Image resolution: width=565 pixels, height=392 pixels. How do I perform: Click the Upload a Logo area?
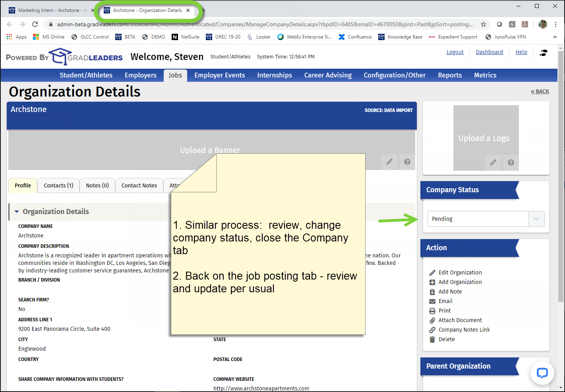point(486,138)
